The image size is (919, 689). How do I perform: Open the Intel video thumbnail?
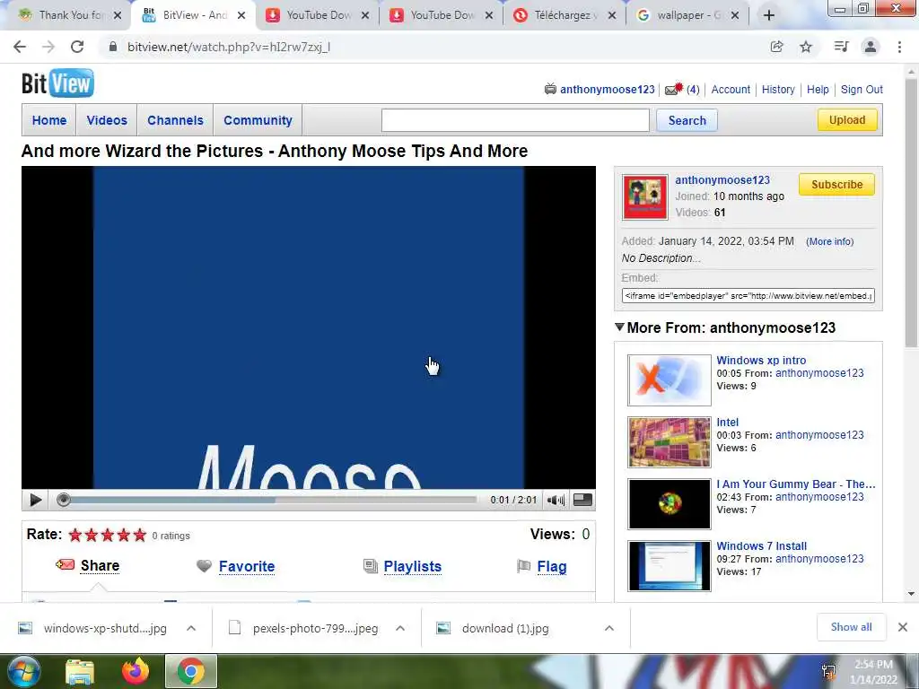pyautogui.click(x=670, y=441)
